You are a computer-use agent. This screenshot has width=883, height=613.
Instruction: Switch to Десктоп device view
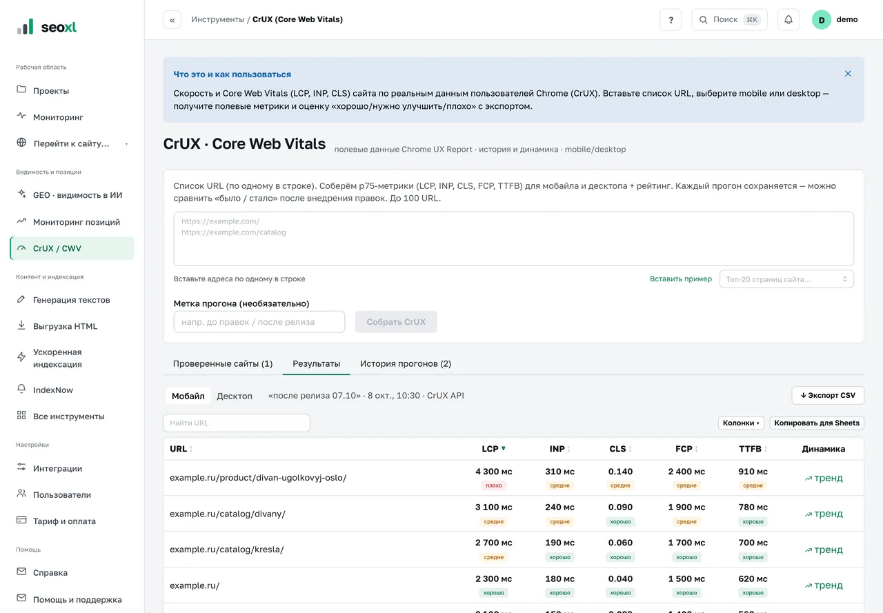[x=235, y=396]
